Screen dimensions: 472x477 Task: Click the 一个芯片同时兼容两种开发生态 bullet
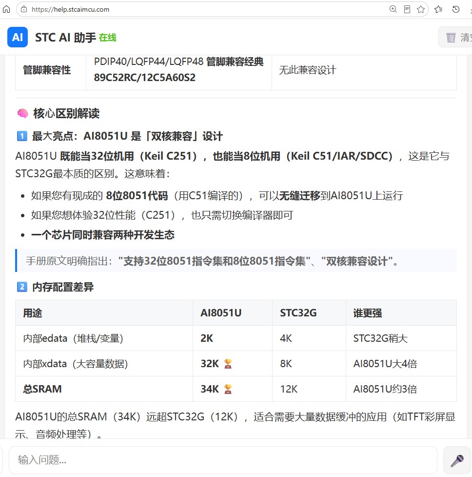click(x=103, y=235)
